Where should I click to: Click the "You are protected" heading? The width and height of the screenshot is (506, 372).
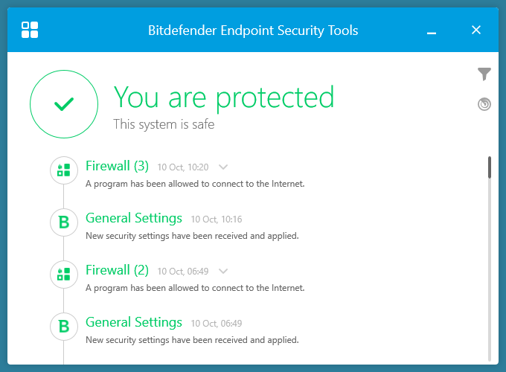[x=223, y=97]
